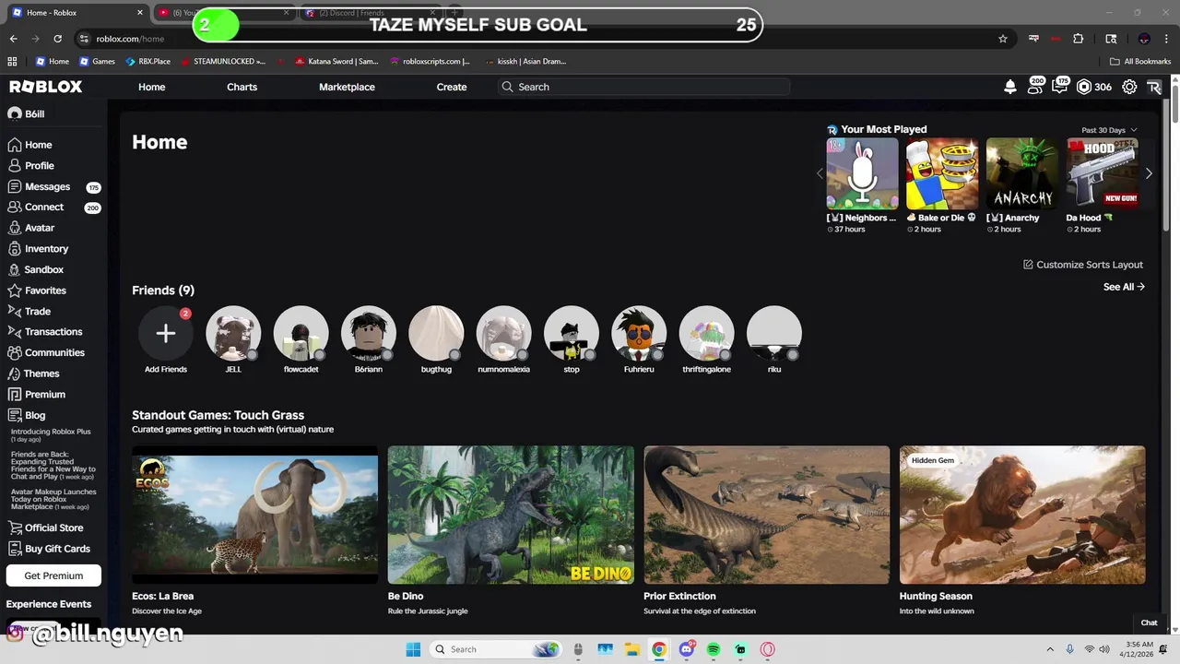The width and height of the screenshot is (1180, 664).
Task: Show previous Most Played games arrow
Action: pos(820,173)
